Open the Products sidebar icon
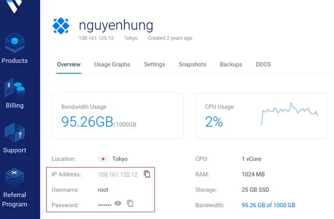Screen dimensions: 334x219 tap(15, 43)
